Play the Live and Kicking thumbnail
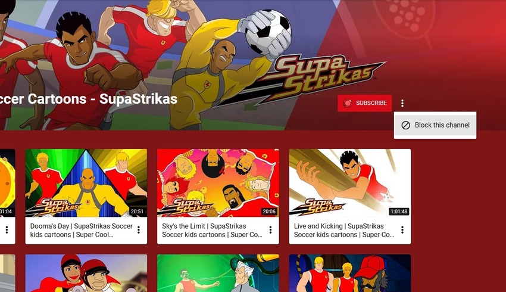 (x=350, y=183)
